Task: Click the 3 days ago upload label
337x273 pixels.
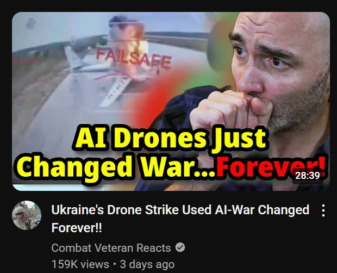Action: [x=147, y=264]
